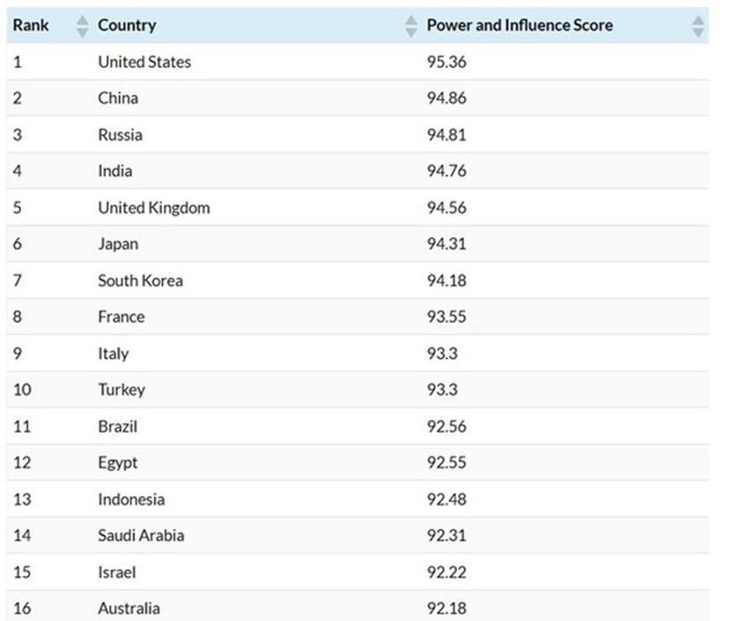Click France in the table
This screenshot has width=731, height=621.
click(122, 318)
